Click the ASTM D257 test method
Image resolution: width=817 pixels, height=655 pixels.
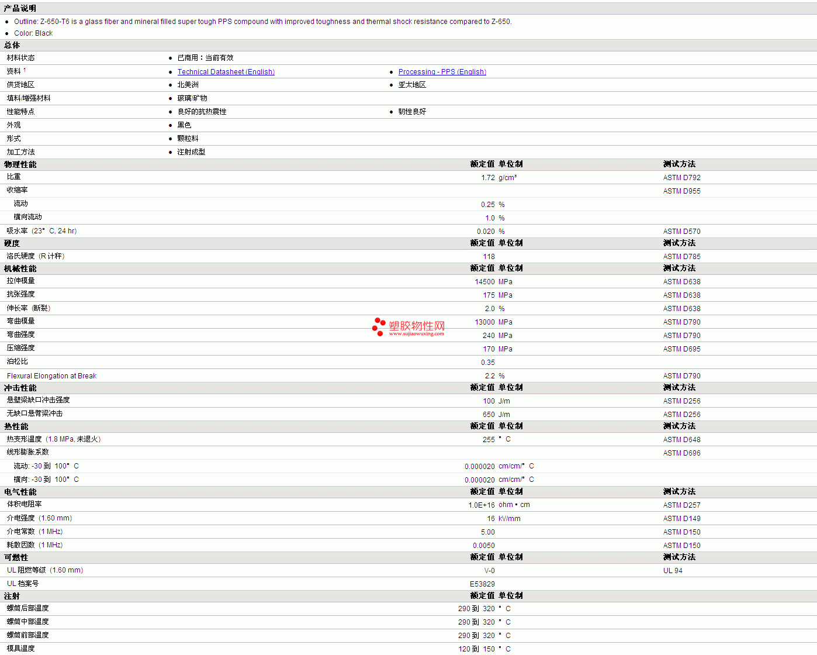click(682, 505)
